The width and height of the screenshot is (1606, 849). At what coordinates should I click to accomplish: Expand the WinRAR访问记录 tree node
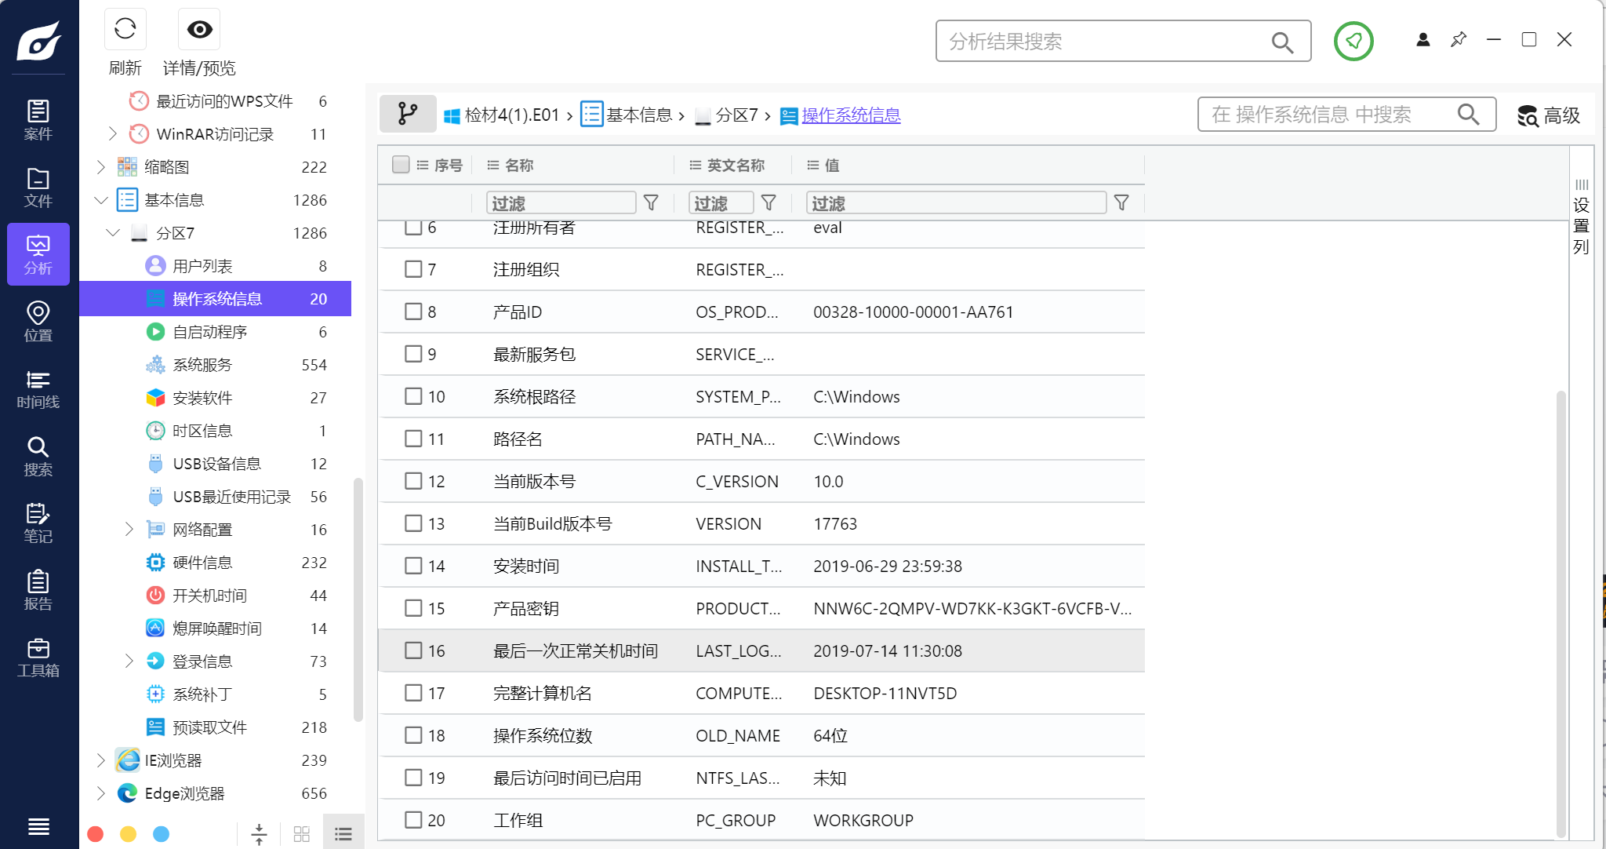tap(112, 134)
